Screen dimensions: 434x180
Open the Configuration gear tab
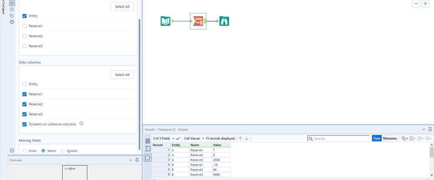[x=12, y=3]
